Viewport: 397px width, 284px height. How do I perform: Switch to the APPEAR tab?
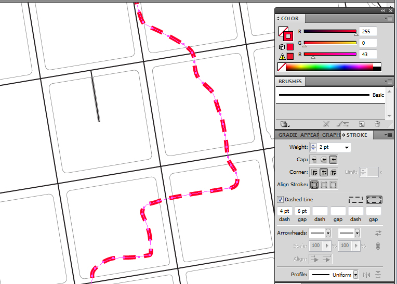pyautogui.click(x=308, y=135)
